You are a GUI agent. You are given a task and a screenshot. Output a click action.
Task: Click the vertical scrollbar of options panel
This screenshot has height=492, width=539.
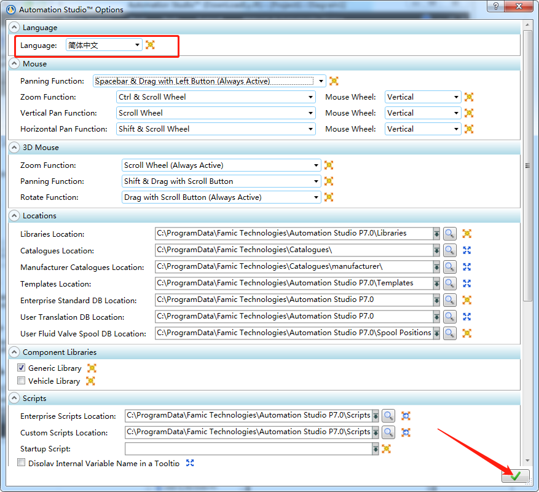[527, 166]
